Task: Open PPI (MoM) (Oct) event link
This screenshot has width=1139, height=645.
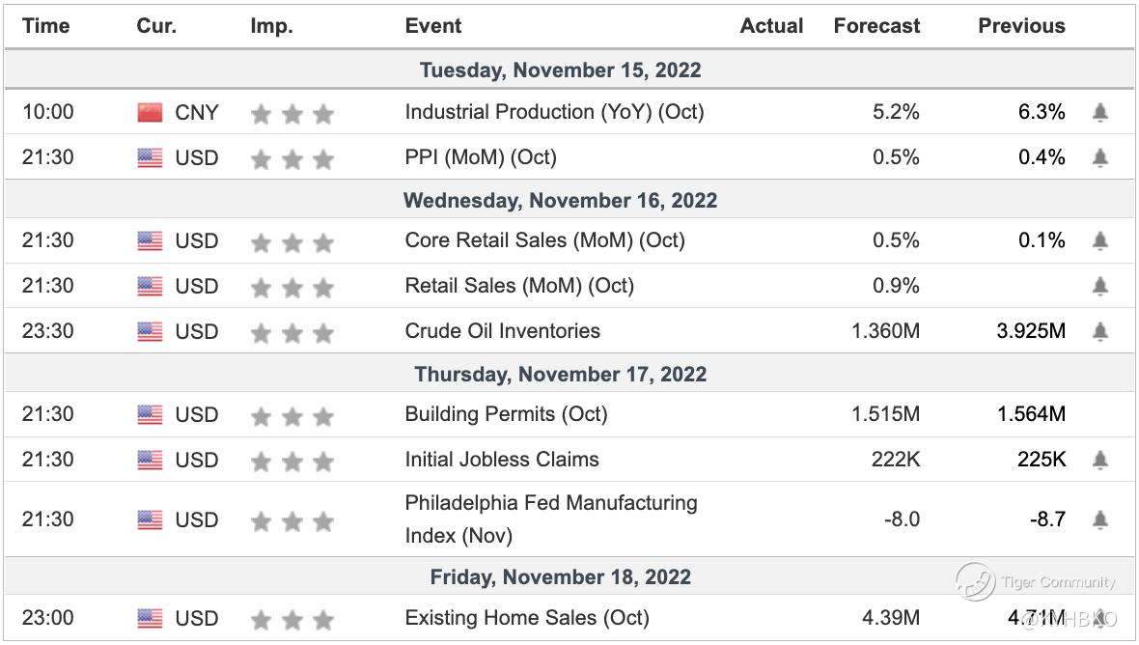Action: pyautogui.click(x=481, y=157)
